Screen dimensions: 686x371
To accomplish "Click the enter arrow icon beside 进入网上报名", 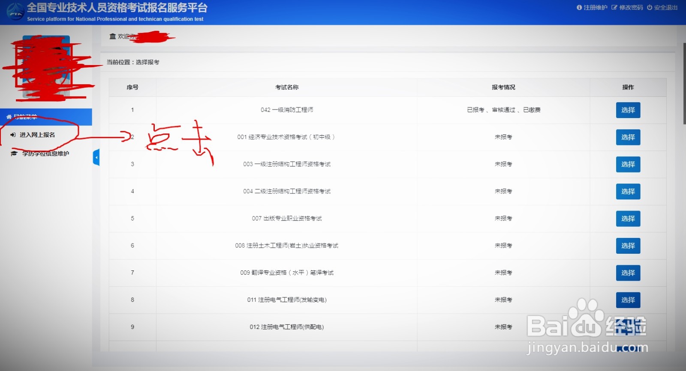I will pyautogui.click(x=13, y=135).
